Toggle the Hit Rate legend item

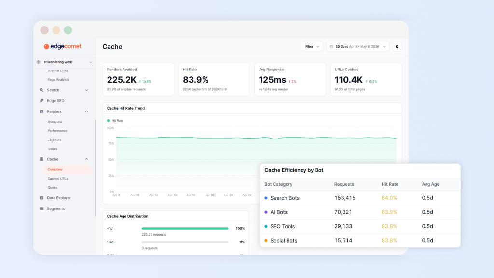115,120
